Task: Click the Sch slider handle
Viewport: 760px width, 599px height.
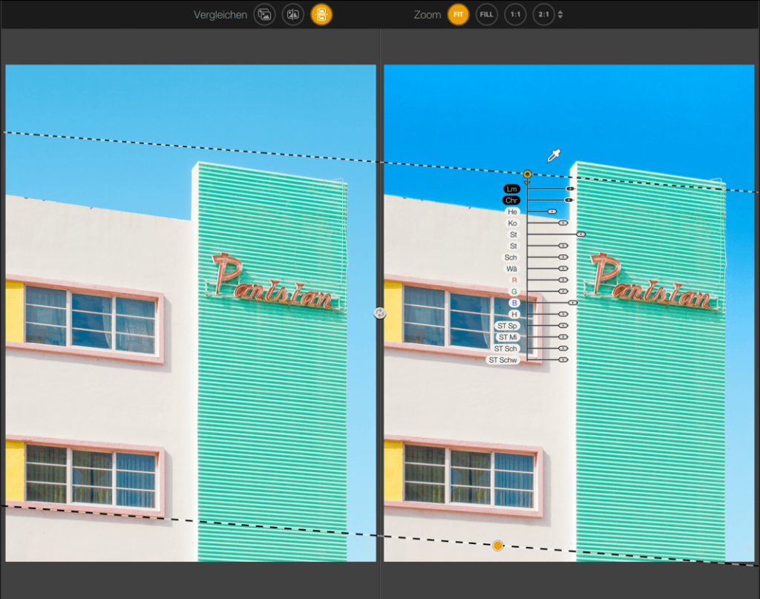Action: (563, 258)
